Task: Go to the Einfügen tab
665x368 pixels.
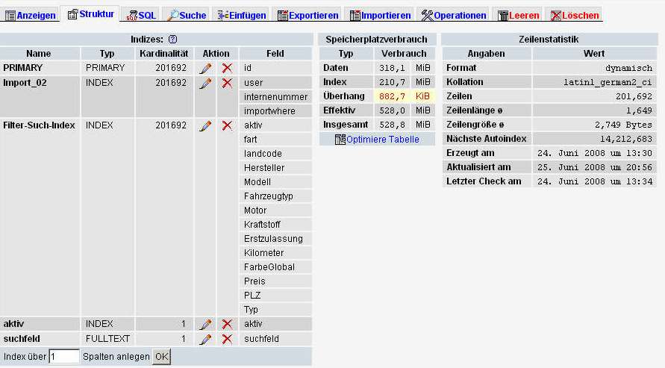Action: [240, 15]
